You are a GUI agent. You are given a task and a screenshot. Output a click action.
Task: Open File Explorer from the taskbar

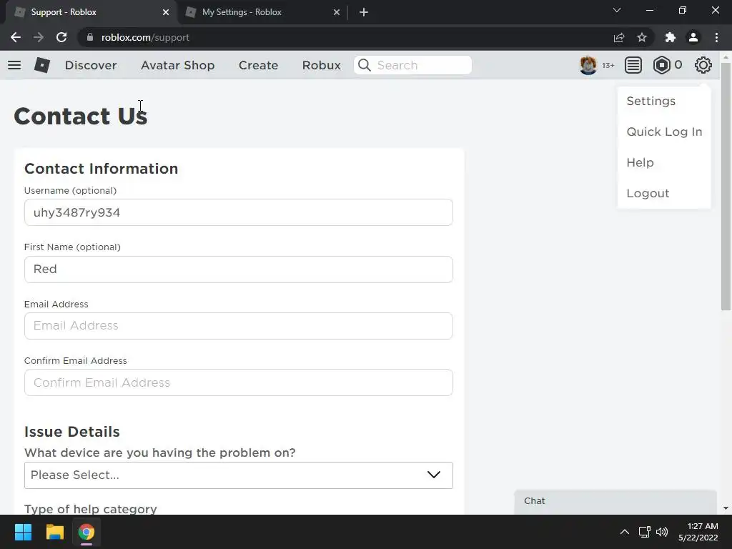(54, 532)
